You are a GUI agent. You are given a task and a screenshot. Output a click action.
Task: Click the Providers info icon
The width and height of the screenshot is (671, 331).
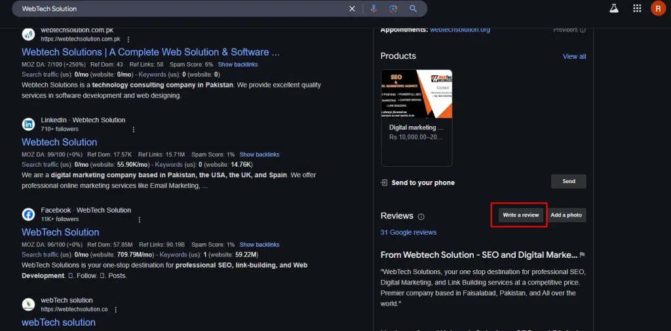click(x=583, y=30)
